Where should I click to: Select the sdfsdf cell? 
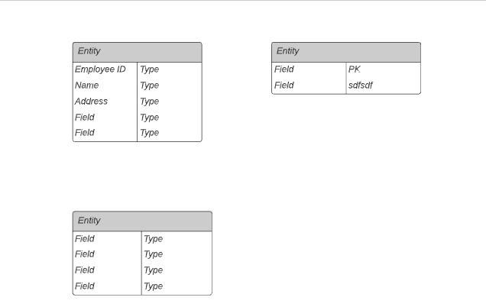(382, 86)
